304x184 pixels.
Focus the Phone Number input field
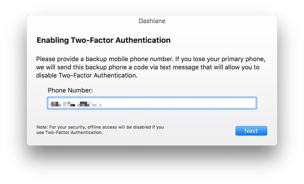coord(152,103)
